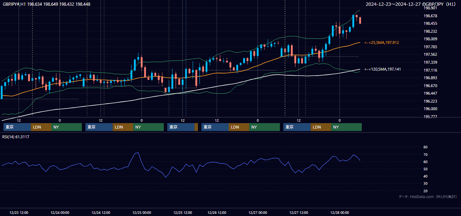Click the 12/25 00:00 date label
Viewport: 461px width, 216px height.
[x=142, y=213]
